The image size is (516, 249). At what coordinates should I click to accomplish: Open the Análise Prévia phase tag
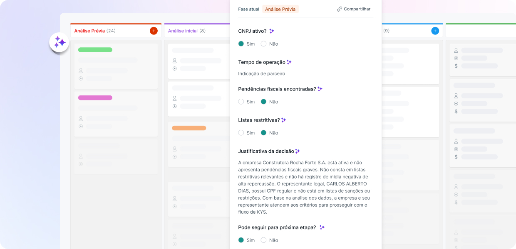pos(280,9)
